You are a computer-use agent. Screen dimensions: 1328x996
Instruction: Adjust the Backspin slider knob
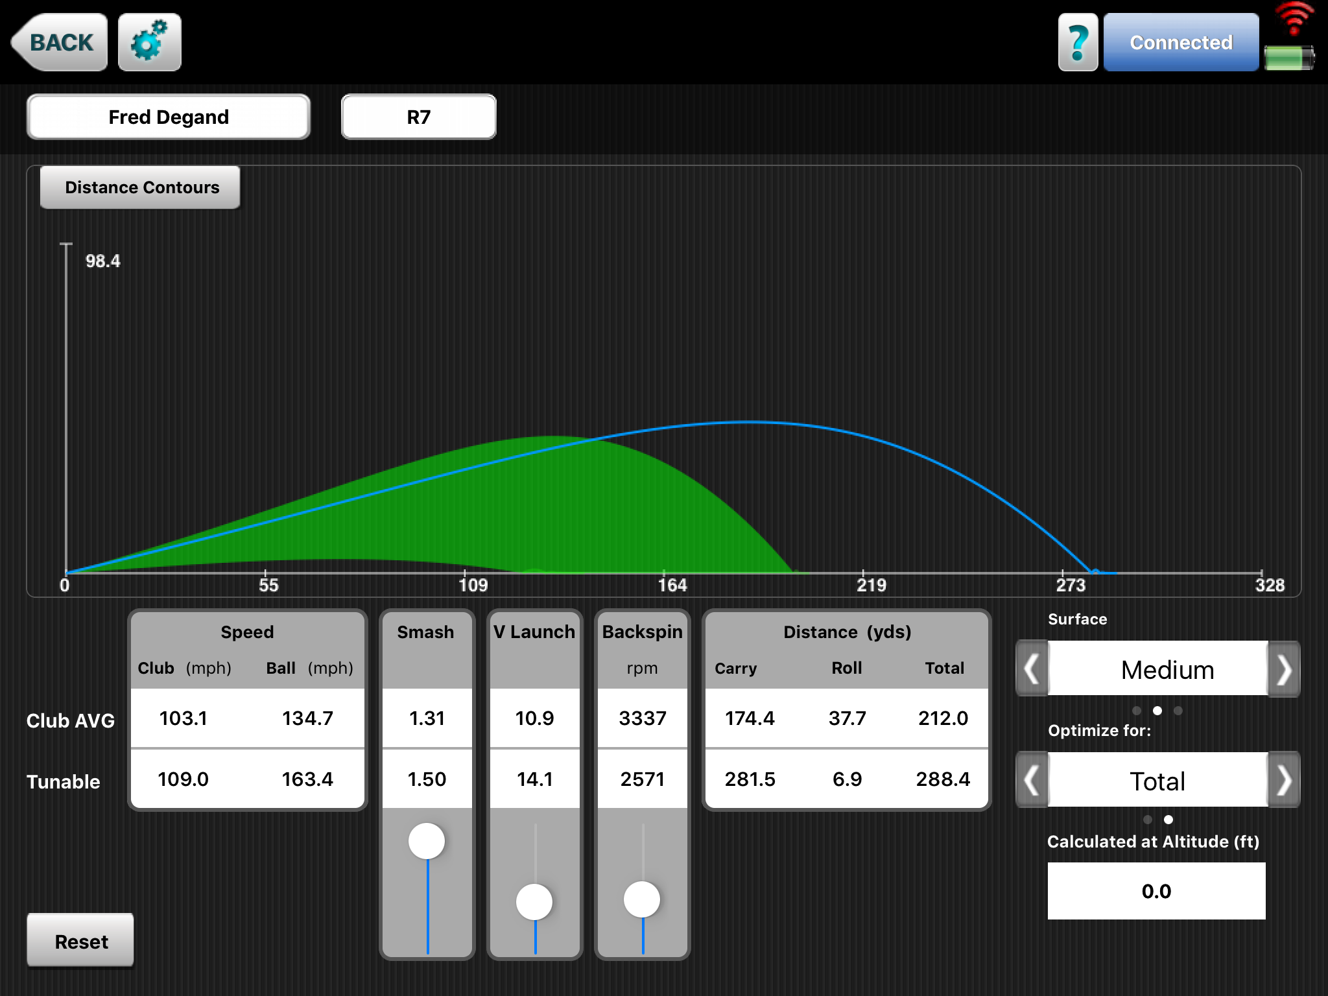(x=642, y=899)
